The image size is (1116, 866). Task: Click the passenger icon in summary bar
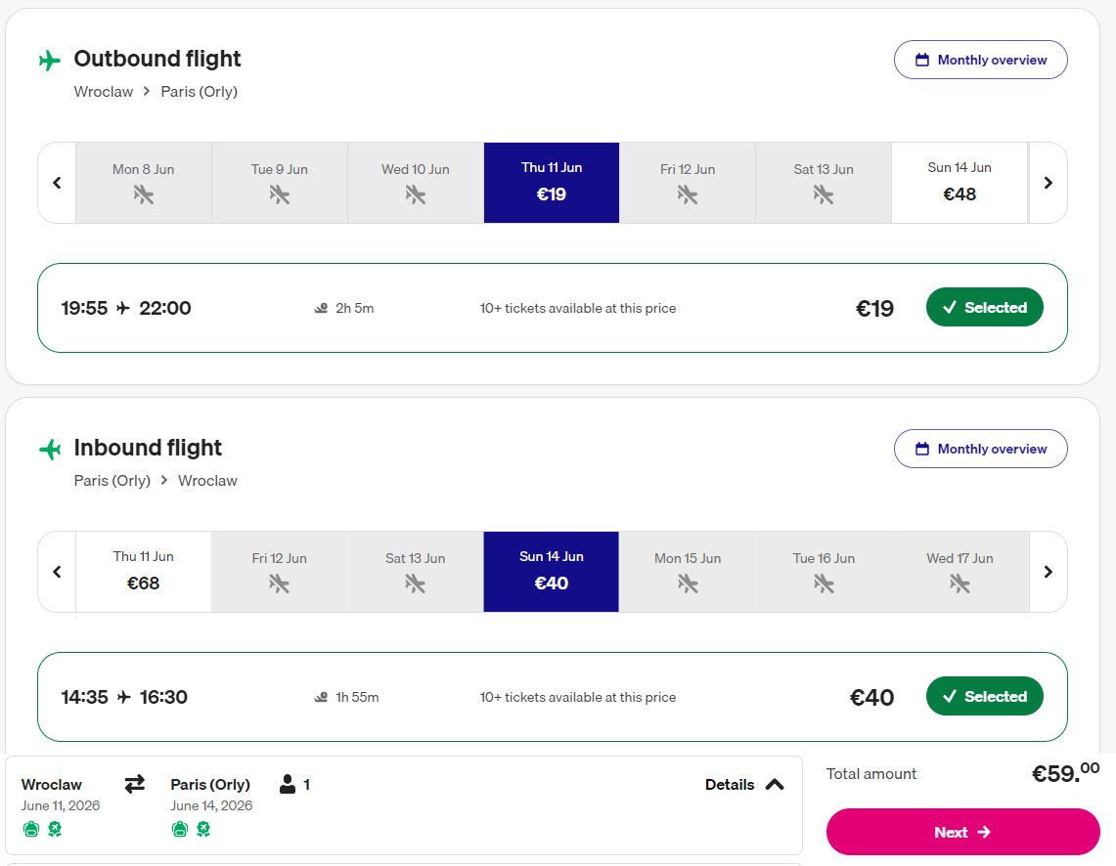pyautogui.click(x=288, y=784)
